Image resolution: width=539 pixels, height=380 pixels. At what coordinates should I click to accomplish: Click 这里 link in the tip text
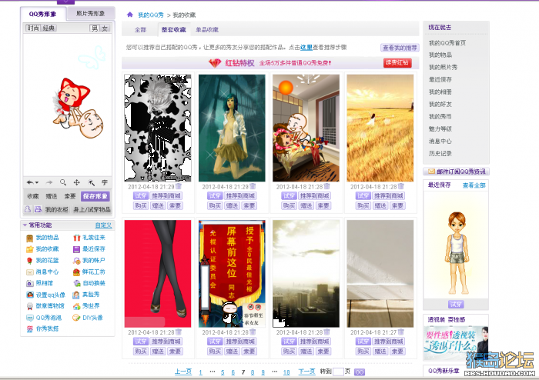(x=306, y=48)
